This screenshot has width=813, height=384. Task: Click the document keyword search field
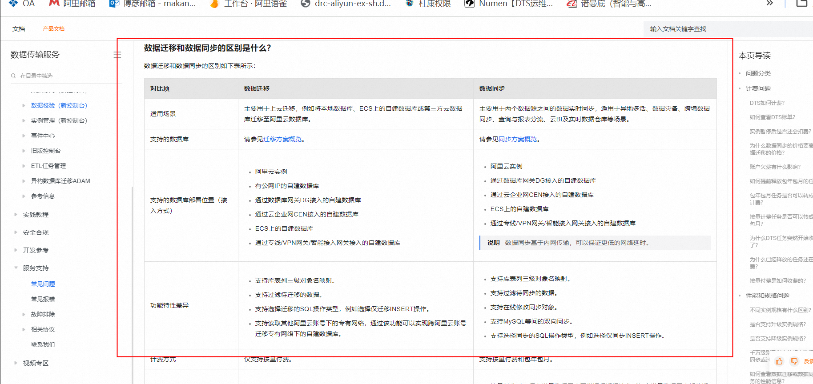[x=728, y=29]
